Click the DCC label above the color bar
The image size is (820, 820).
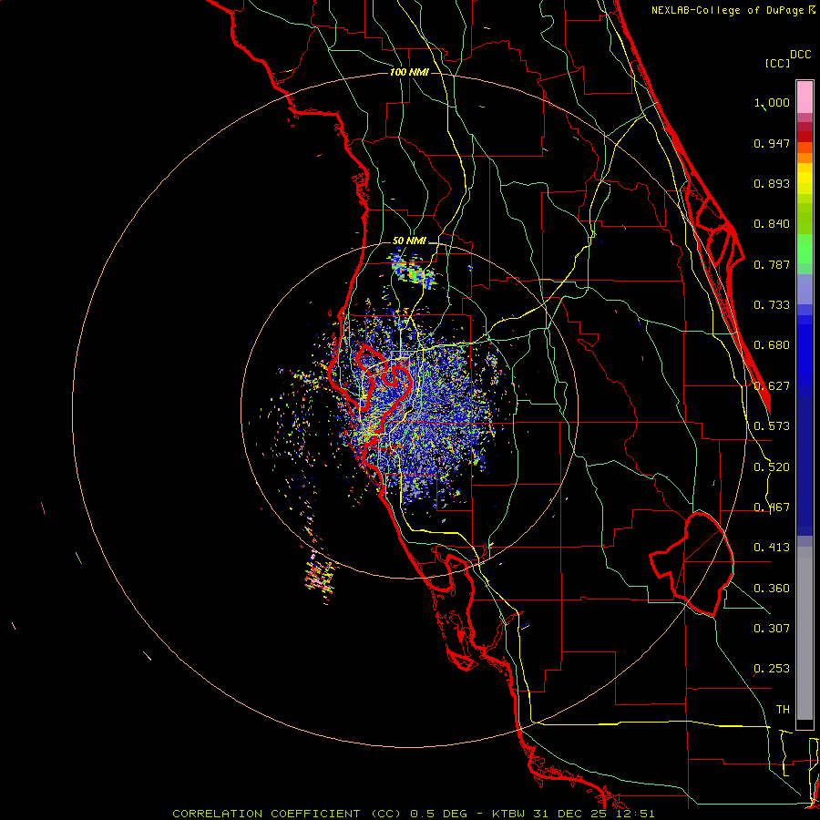click(x=800, y=55)
